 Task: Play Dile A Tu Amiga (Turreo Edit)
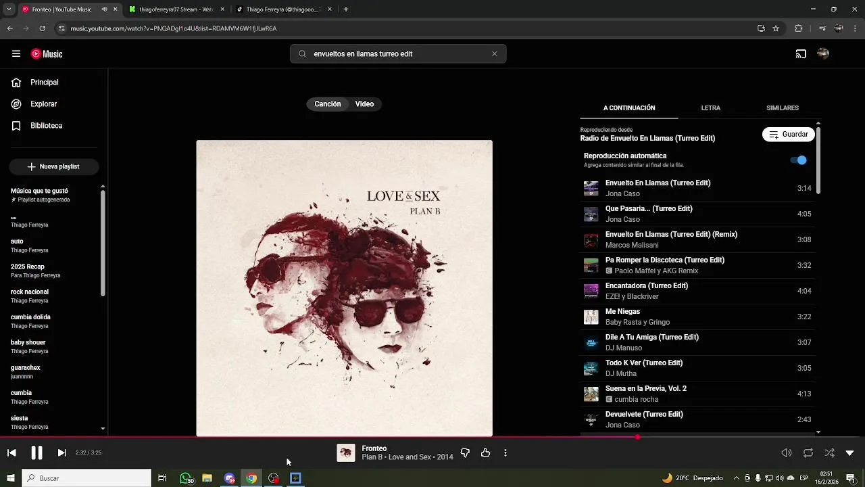click(x=697, y=342)
